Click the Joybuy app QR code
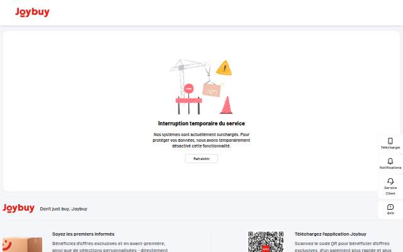This screenshot has width=403, height=252. pyautogui.click(x=266, y=241)
